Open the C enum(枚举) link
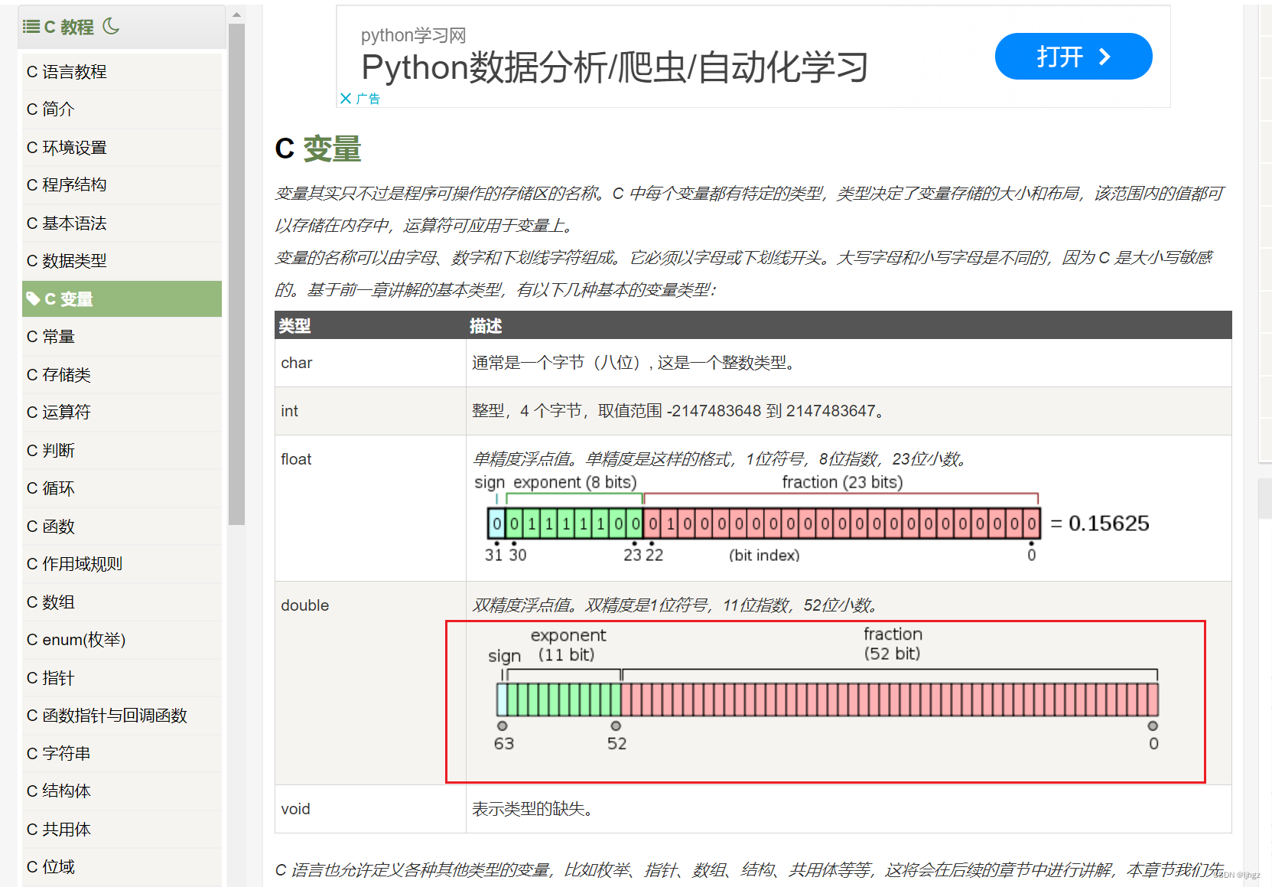The height and width of the screenshot is (887, 1272). point(76,639)
